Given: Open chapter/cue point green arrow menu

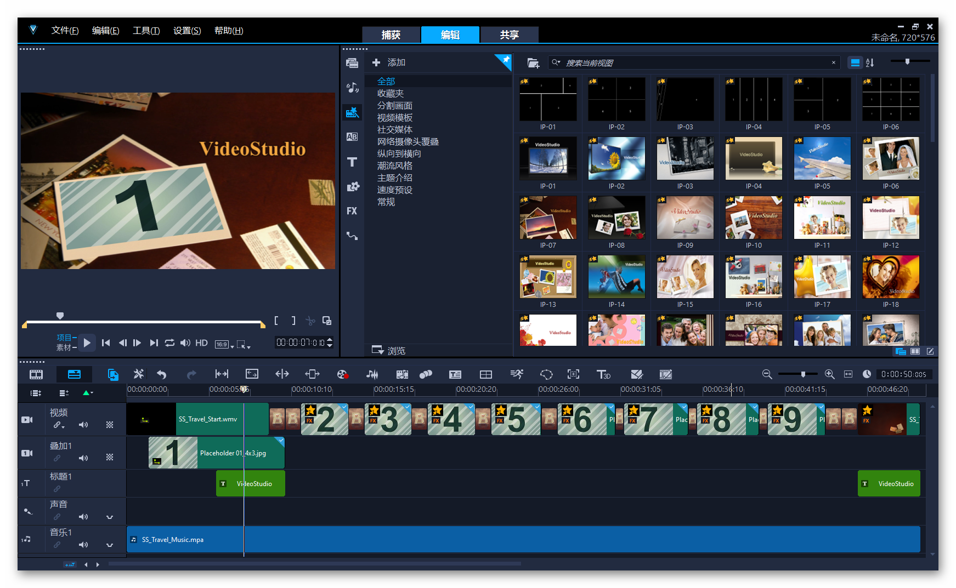Looking at the screenshot, I should [88, 393].
